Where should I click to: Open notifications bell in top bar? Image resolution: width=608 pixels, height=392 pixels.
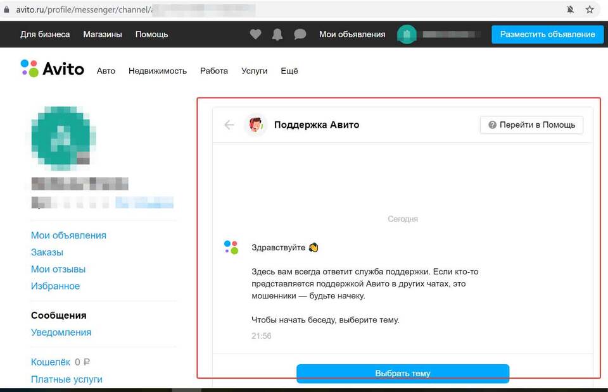tap(277, 35)
